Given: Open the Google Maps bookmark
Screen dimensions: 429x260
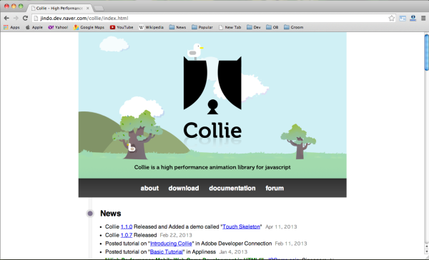Looking at the screenshot, I should [89, 27].
